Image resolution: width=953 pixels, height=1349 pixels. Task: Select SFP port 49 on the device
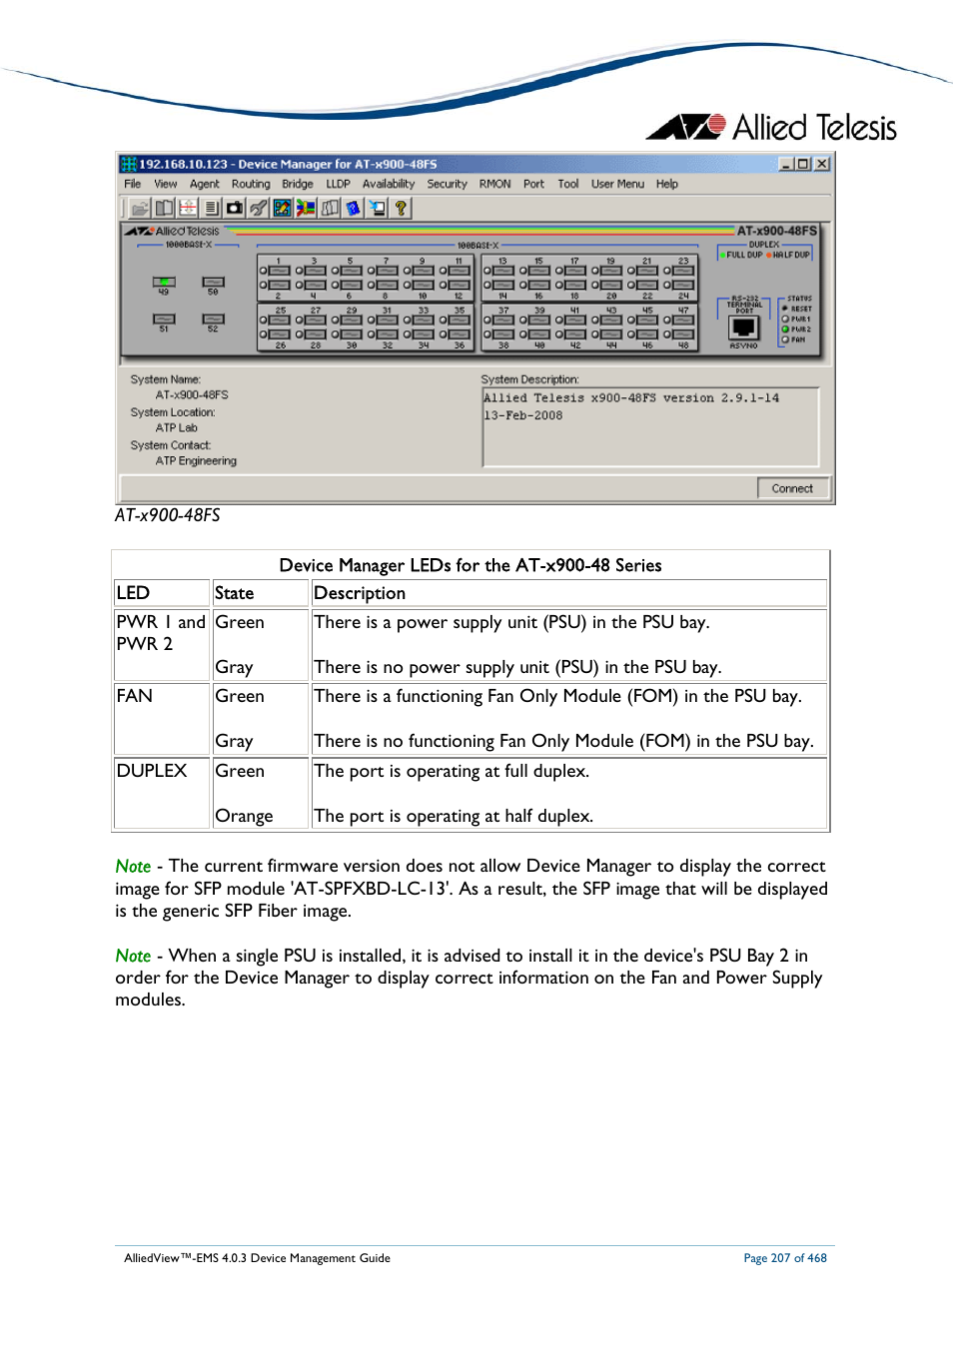[x=164, y=283]
